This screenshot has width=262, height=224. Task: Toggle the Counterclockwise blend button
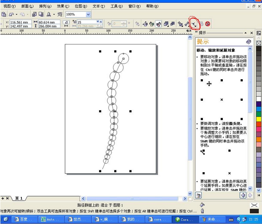click(x=159, y=24)
